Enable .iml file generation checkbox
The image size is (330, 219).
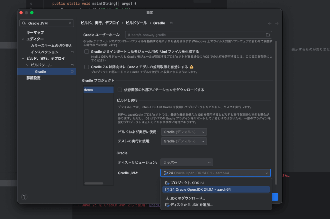tap(86, 52)
